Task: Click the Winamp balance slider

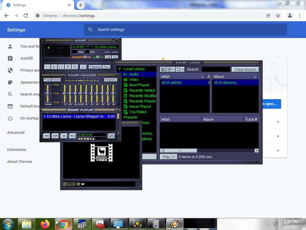Action: click(x=98, y=57)
